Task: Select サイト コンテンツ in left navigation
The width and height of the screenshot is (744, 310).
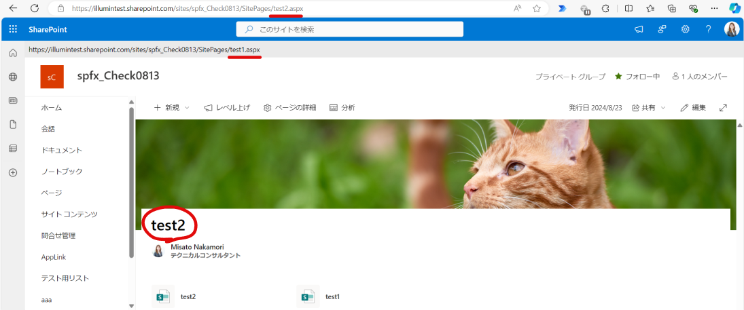Action: pyautogui.click(x=69, y=214)
